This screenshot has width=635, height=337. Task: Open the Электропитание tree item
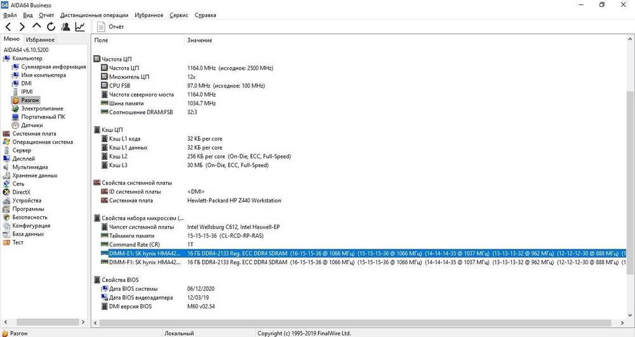pos(42,109)
